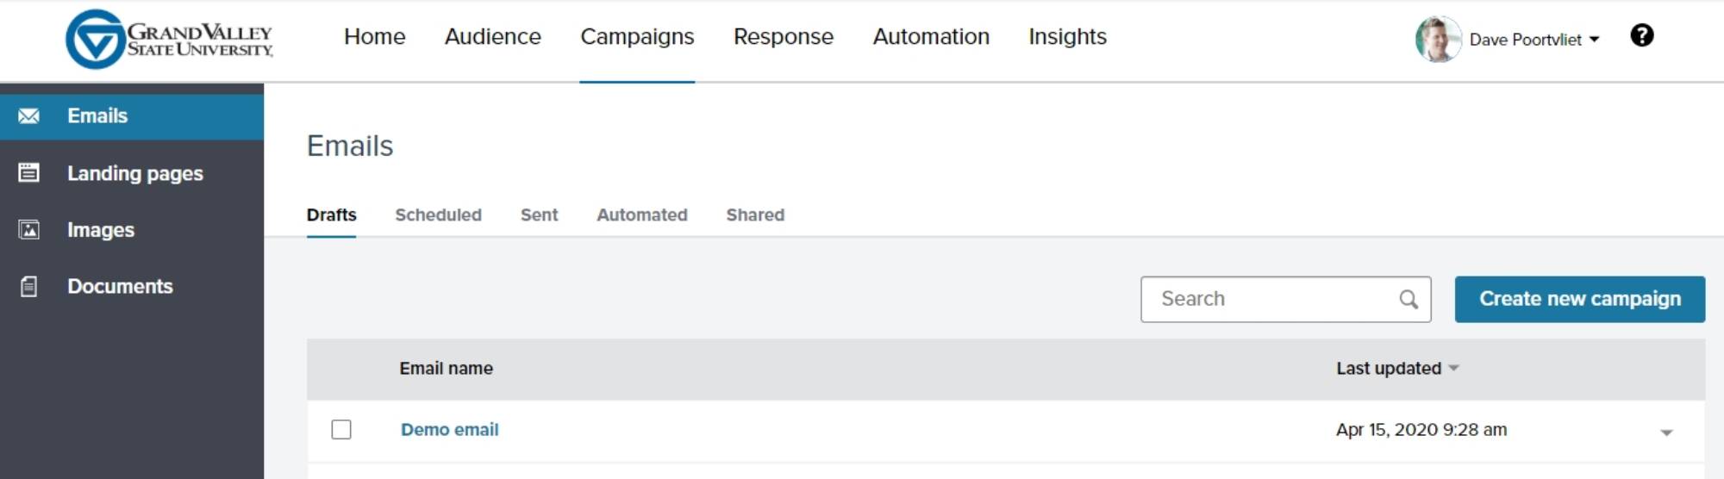Screen dimensions: 1724x479
Task: Click the Images sidebar icon
Action: (x=28, y=230)
